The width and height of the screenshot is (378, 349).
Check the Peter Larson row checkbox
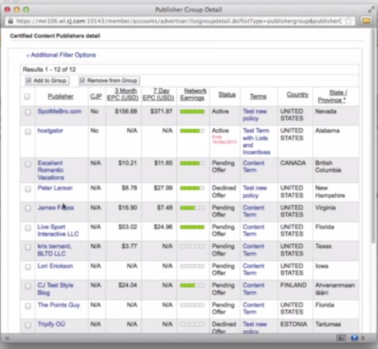pos(28,189)
